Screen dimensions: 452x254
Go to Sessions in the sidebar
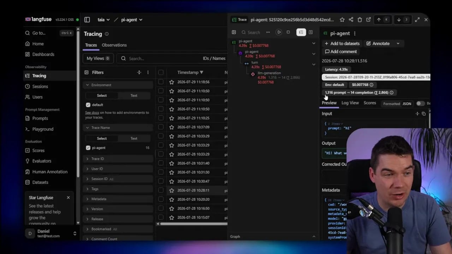click(40, 86)
